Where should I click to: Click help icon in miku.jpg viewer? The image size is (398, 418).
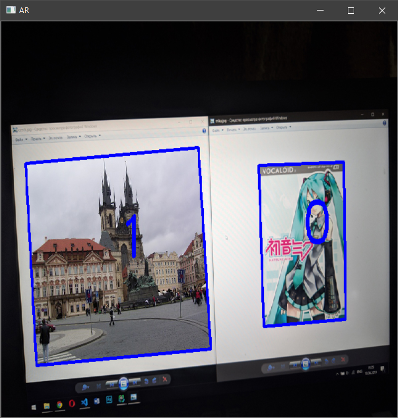[384, 123]
